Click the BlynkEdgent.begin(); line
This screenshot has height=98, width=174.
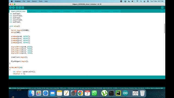pyautogui.click(x=20, y=61)
